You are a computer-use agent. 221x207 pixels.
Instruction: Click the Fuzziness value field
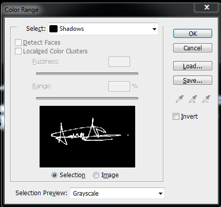tap(119, 62)
